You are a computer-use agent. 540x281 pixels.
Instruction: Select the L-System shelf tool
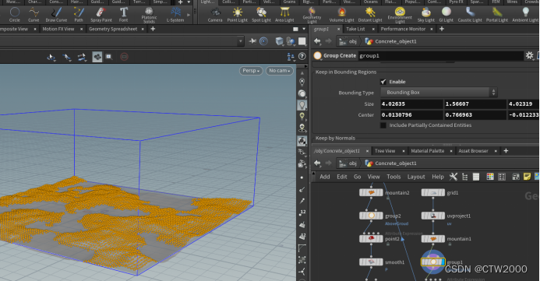(x=175, y=15)
